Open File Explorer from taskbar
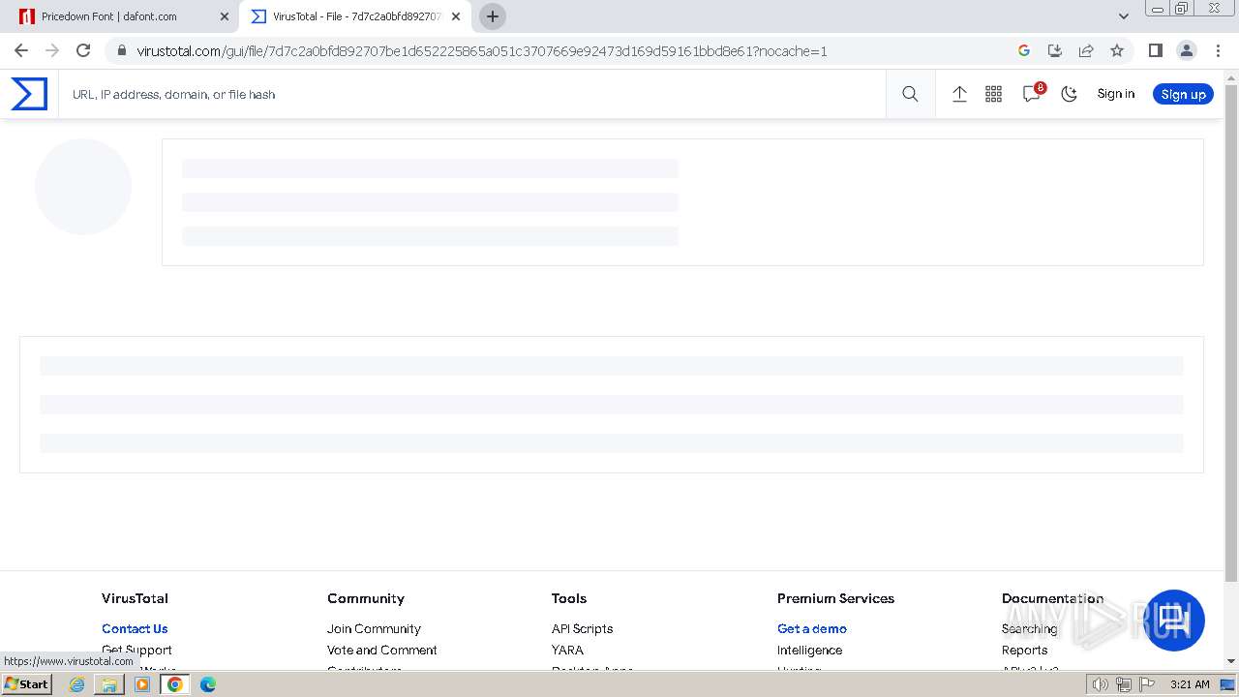This screenshot has height=697, width=1239. tap(109, 684)
